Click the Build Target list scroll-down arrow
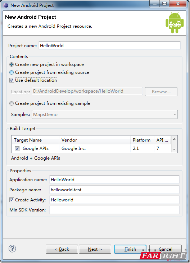 [x=174, y=149]
